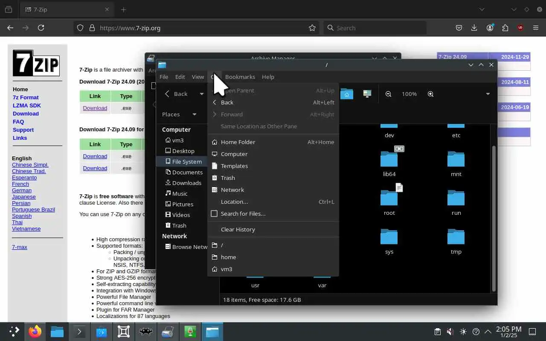Reload the 7-Zip page in Firefox
Screen dimensions: 546x341
tap(41, 28)
